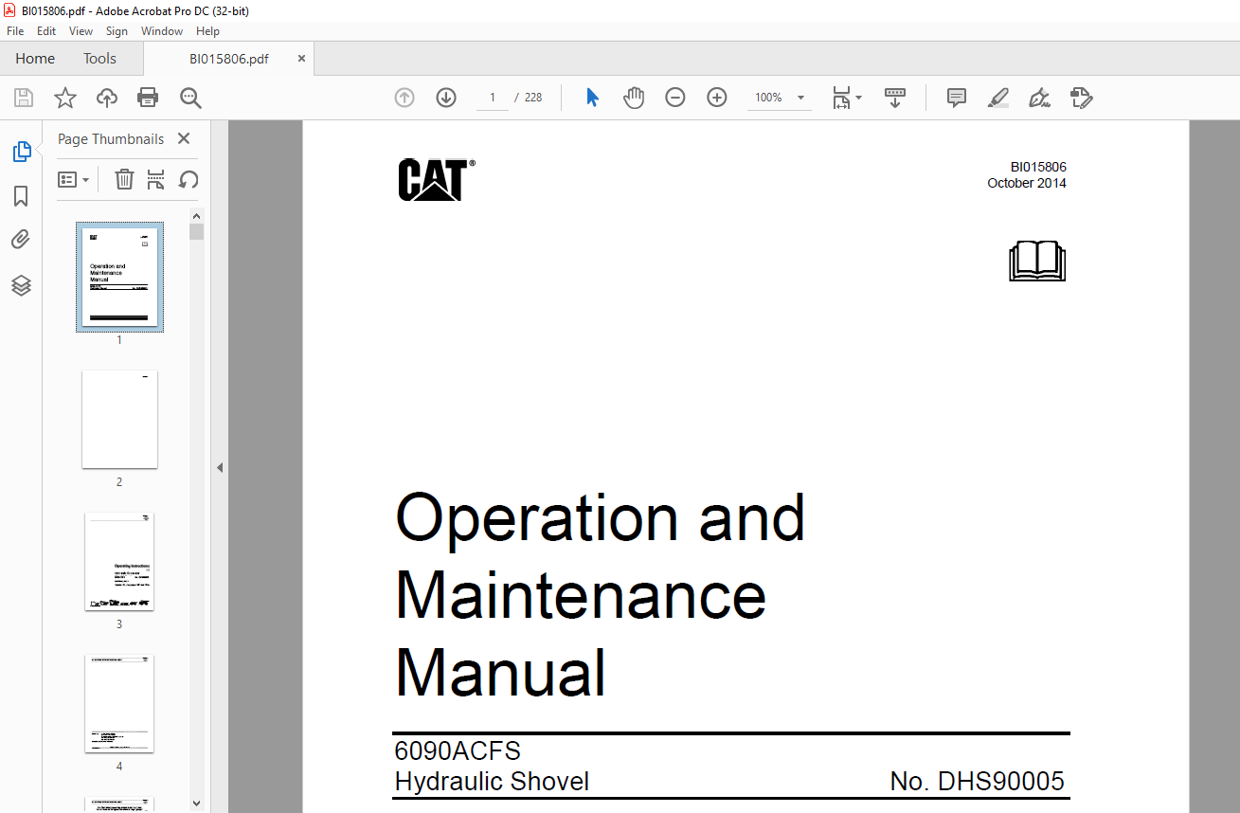Viewport: 1240px width, 813px height.
Task: Open the Find text magnifier tool
Action: point(190,98)
